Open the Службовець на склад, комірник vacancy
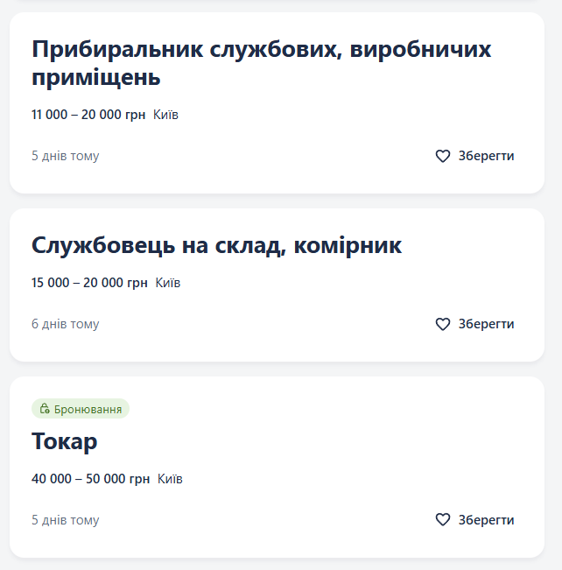This screenshot has width=562, height=570. pos(216,245)
